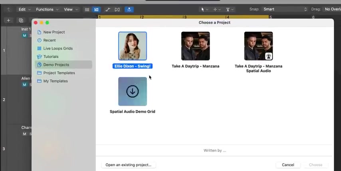Open the View menu
The height and width of the screenshot is (171, 341).
tap(68, 9)
